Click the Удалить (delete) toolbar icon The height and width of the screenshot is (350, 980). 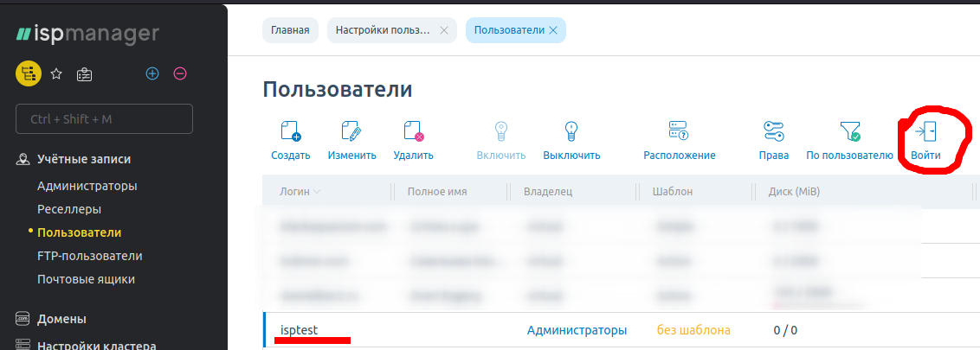tap(413, 132)
